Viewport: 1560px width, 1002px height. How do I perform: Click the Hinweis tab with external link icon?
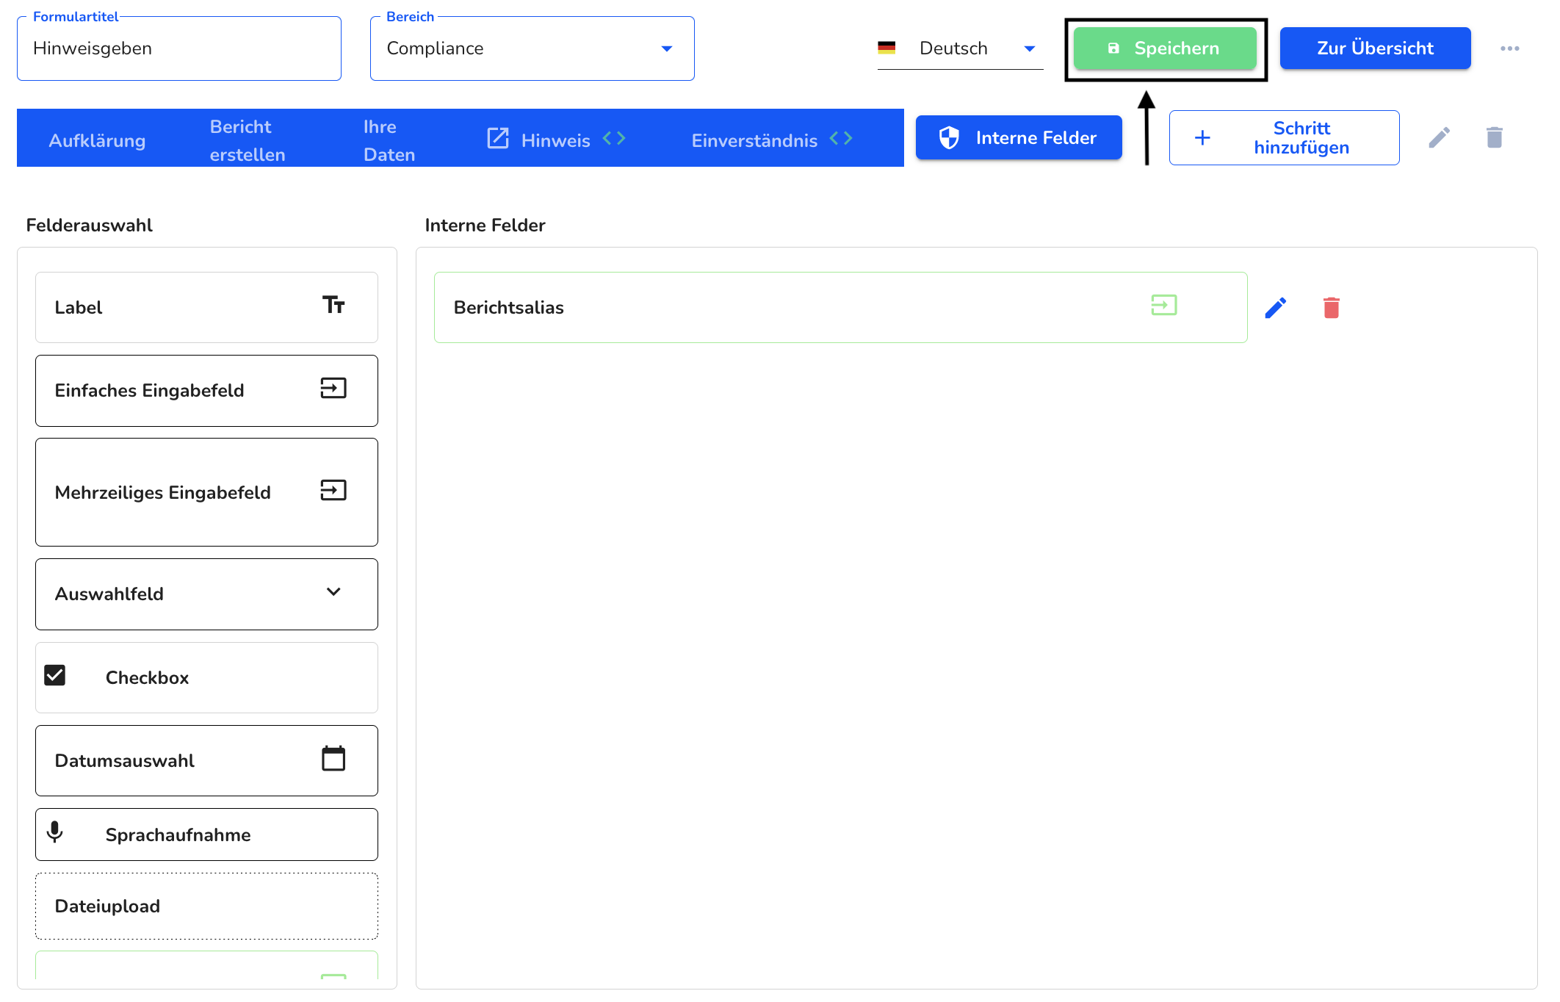point(555,139)
